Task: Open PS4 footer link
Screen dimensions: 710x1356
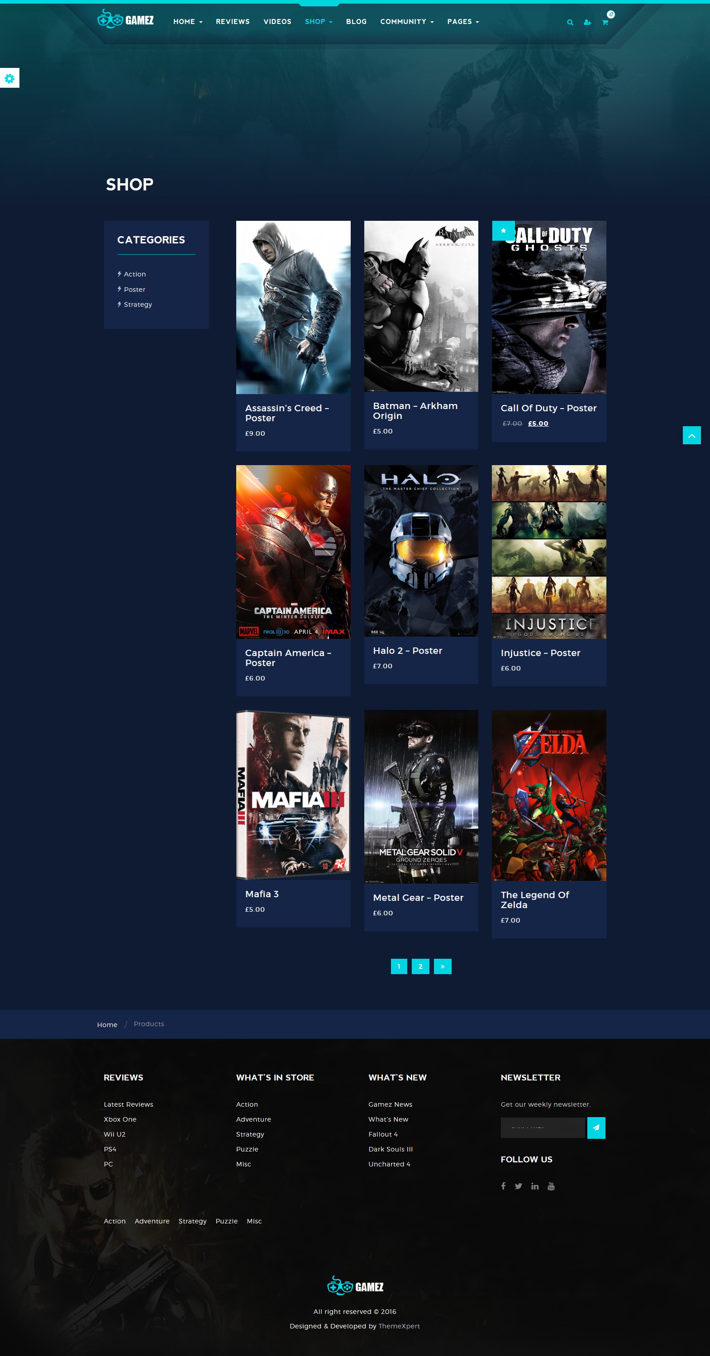Action: point(110,1149)
